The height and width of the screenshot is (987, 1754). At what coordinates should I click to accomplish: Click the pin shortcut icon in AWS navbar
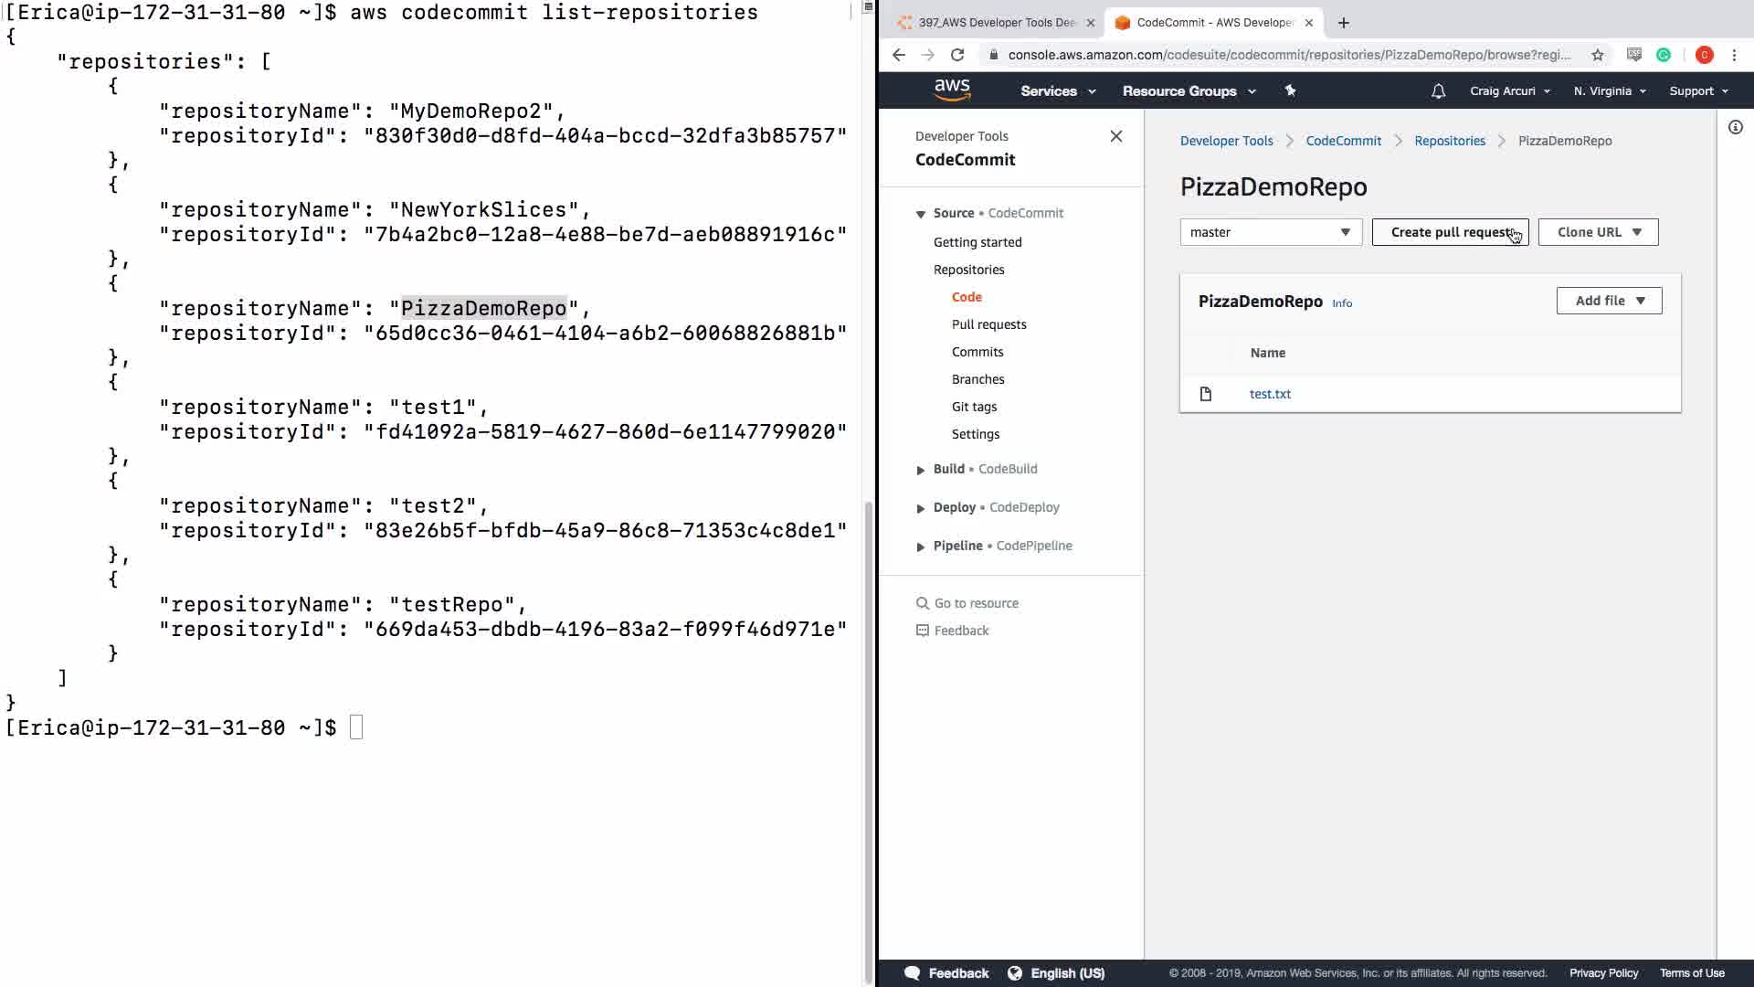[1290, 90]
